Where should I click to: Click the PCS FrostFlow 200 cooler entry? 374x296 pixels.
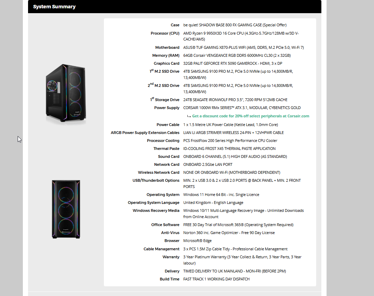pos(230,141)
